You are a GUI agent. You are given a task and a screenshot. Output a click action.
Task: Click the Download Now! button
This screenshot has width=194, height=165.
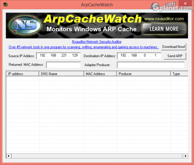point(173,47)
